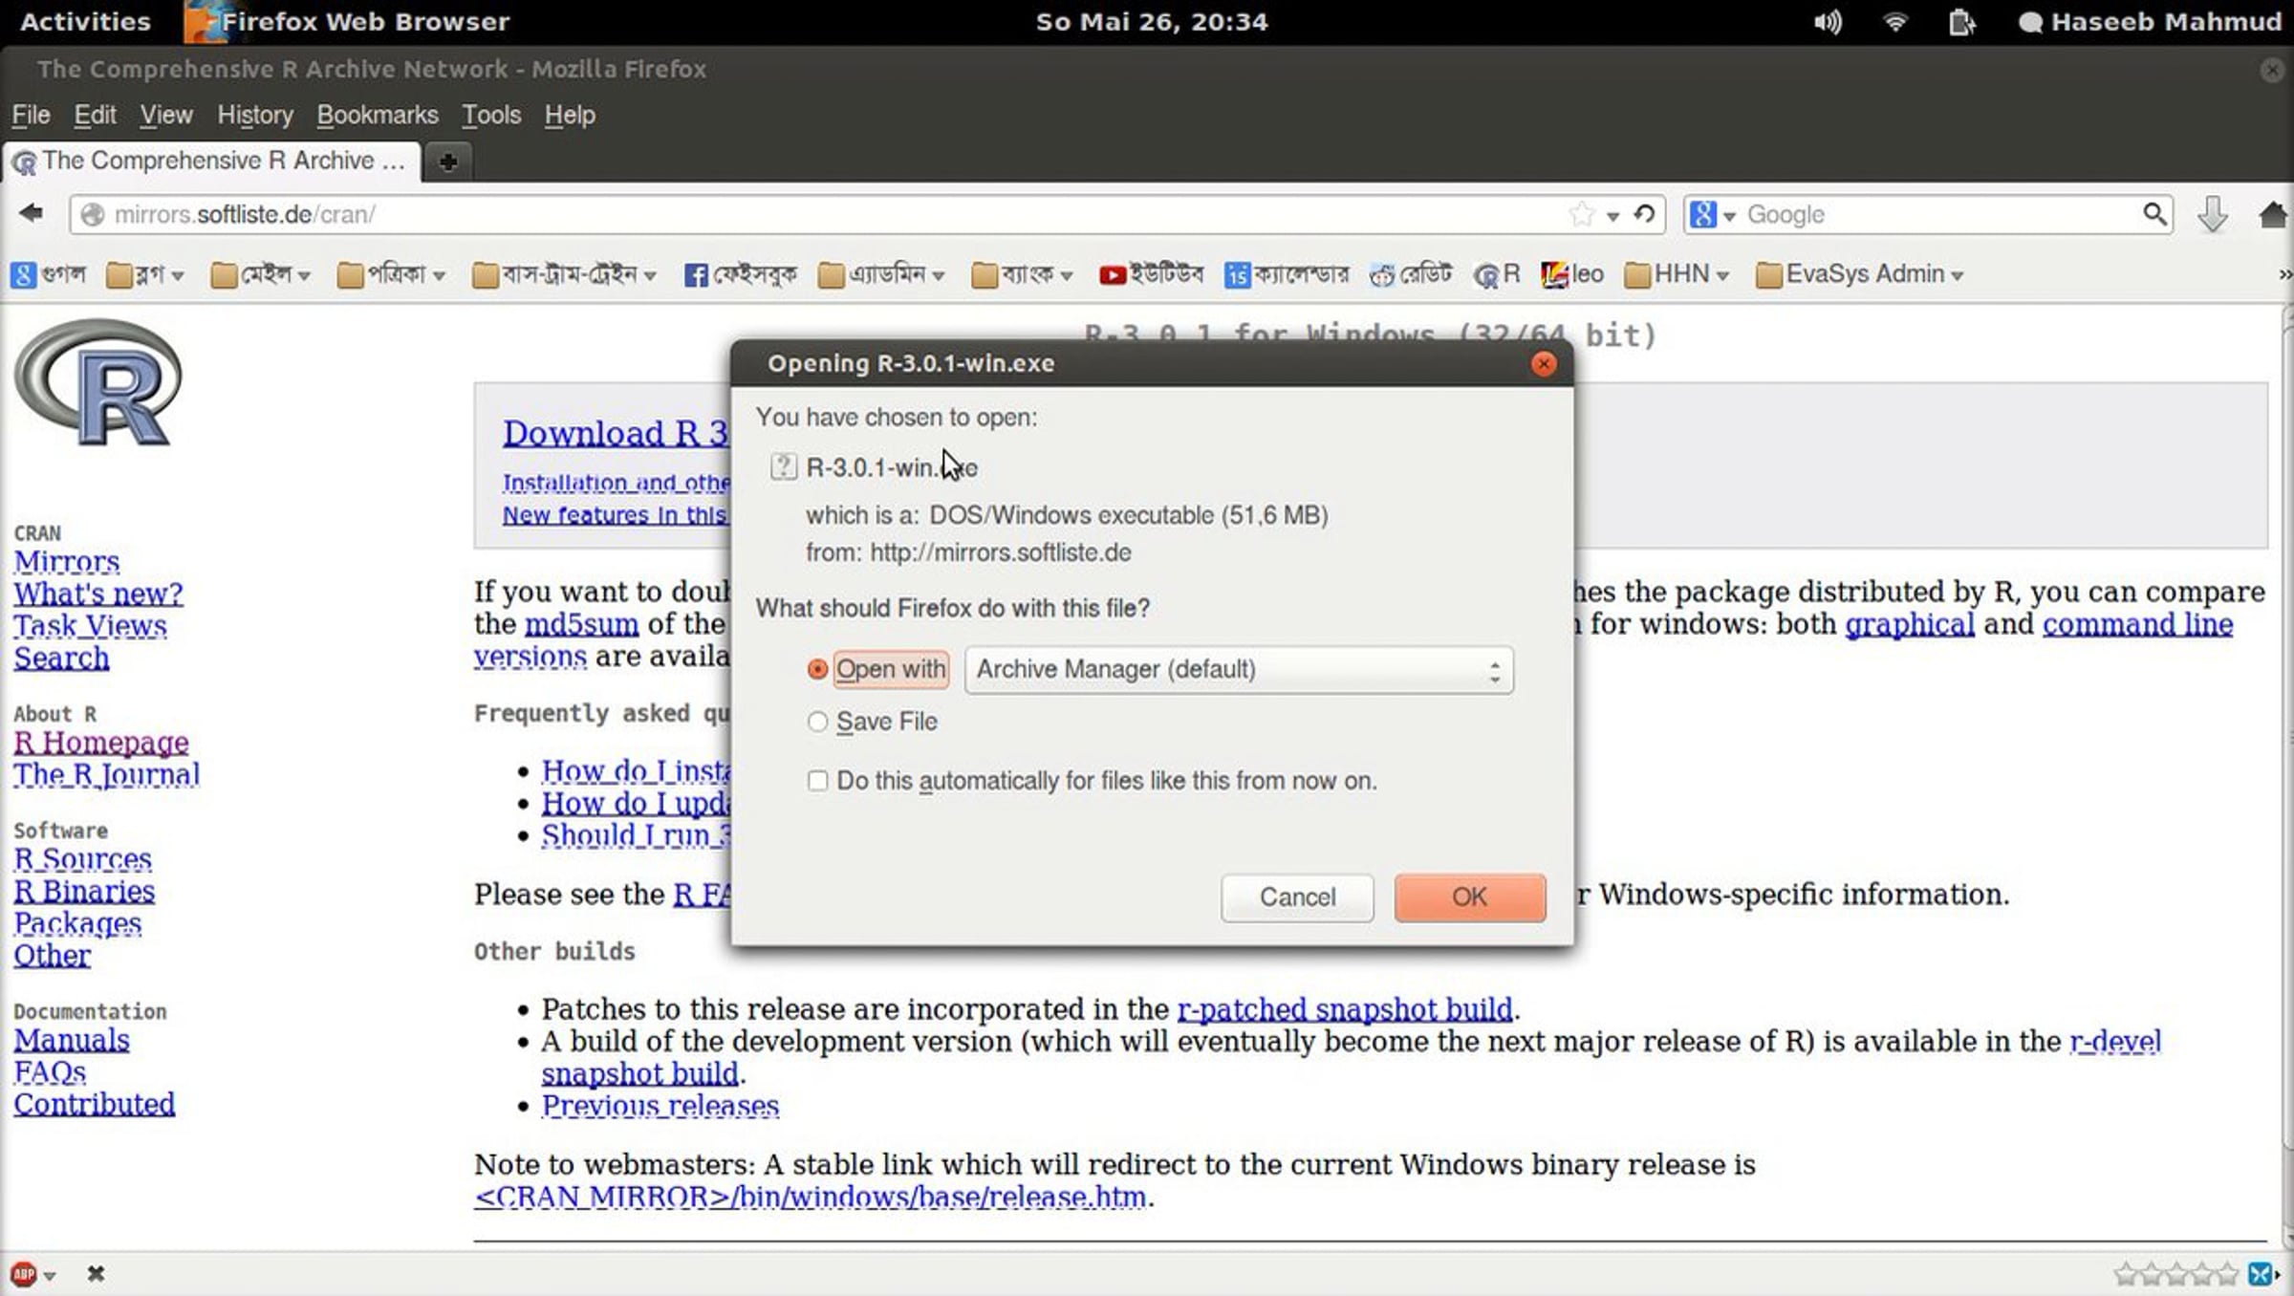Open the Bookmarks menu
Image resolution: width=2294 pixels, height=1296 pixels.
pos(378,115)
